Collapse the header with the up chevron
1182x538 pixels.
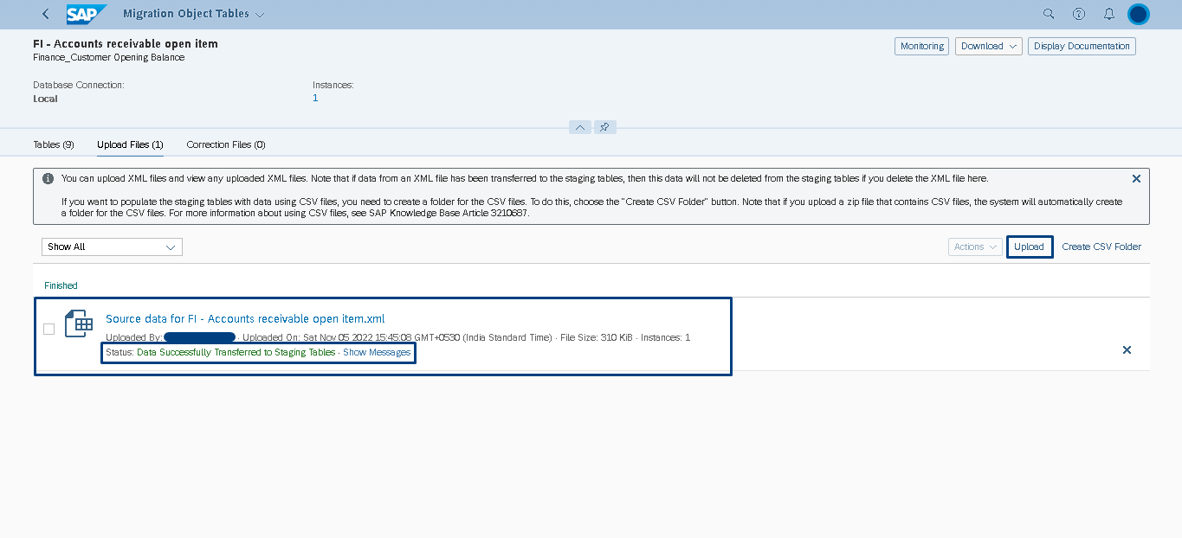tap(580, 127)
